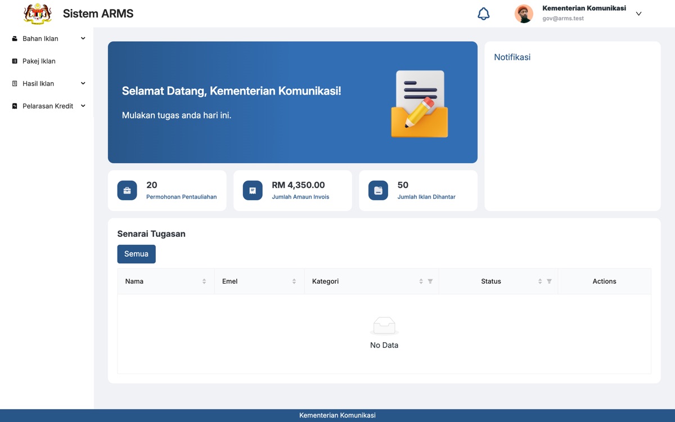The height and width of the screenshot is (422, 675).
Task: Click the Jumlah Iklan Dihantar label
Action: pos(426,197)
